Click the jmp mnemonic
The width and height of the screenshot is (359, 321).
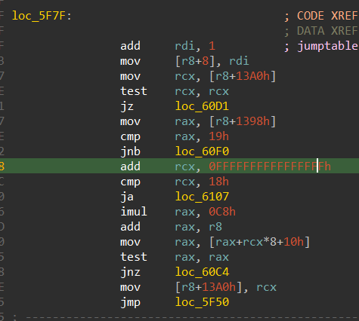[130, 302]
